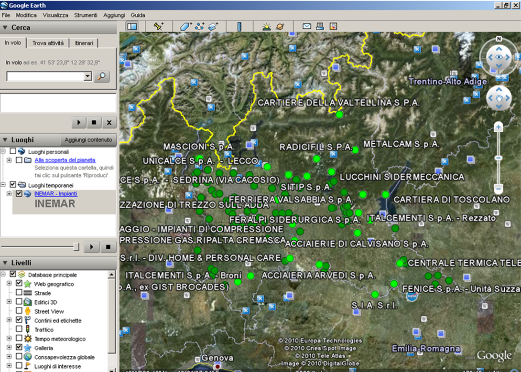Screen dimensions: 521x372
Task: Open the File menu
Action: pyautogui.click(x=6, y=15)
